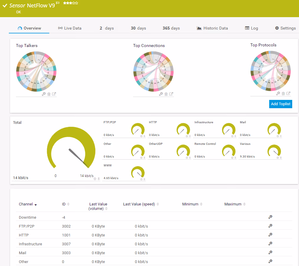The height and width of the screenshot is (266, 299).
Task: Click the Historic Data tab icon
Action: pos(200,28)
